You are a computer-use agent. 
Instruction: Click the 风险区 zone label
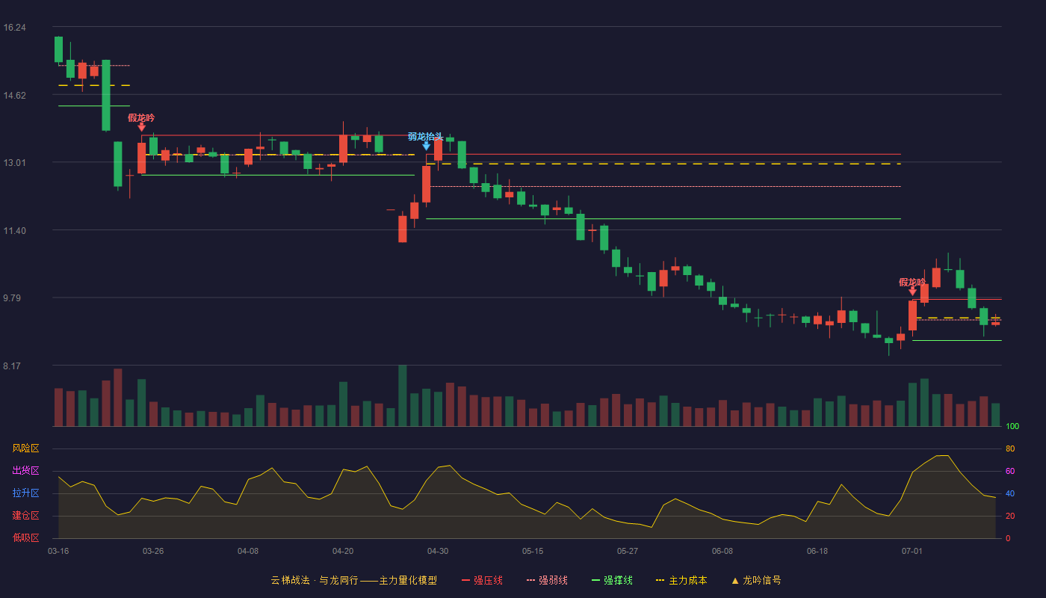tap(25, 449)
